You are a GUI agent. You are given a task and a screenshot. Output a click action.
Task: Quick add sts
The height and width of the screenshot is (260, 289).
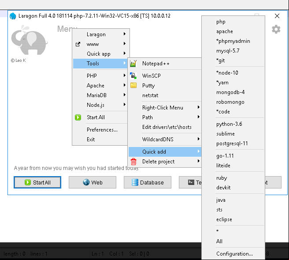233,210
